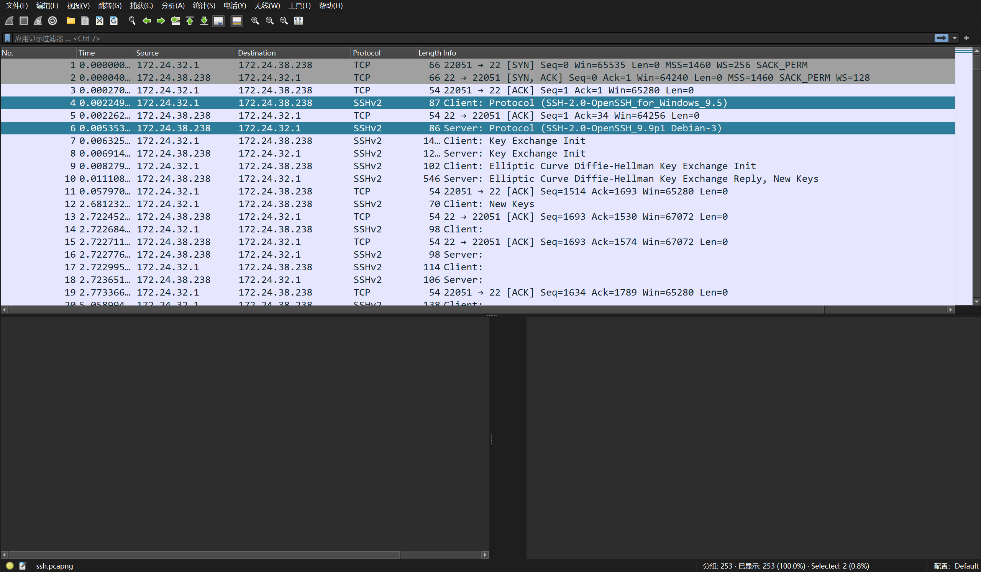Click resize columns to fit icon
Screen dimensions: 981x572
(299, 21)
